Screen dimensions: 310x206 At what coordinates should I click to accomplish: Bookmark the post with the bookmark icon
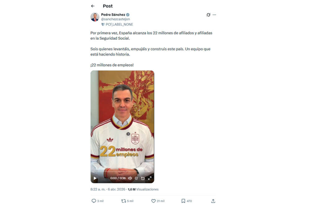tap(183, 201)
